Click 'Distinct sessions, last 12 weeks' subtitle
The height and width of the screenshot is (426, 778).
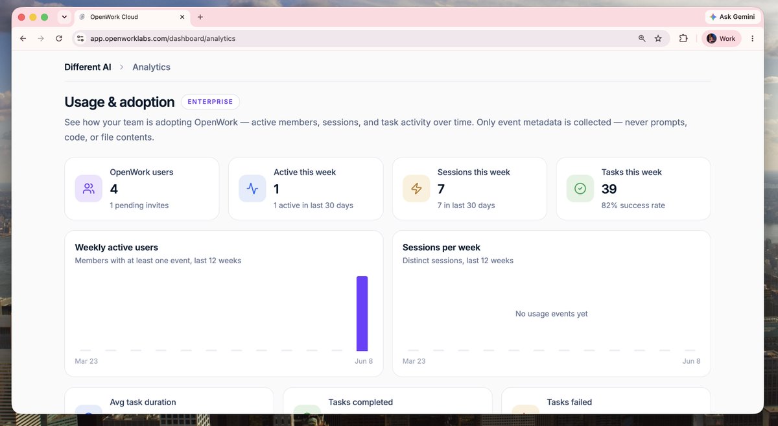tap(458, 261)
